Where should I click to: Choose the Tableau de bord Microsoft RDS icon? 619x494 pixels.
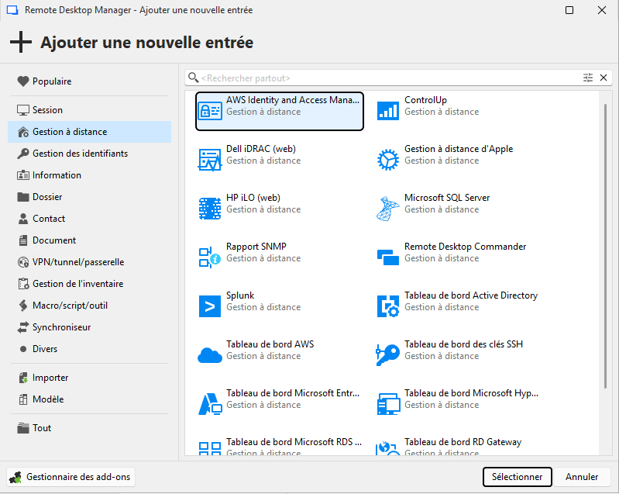[210, 448]
